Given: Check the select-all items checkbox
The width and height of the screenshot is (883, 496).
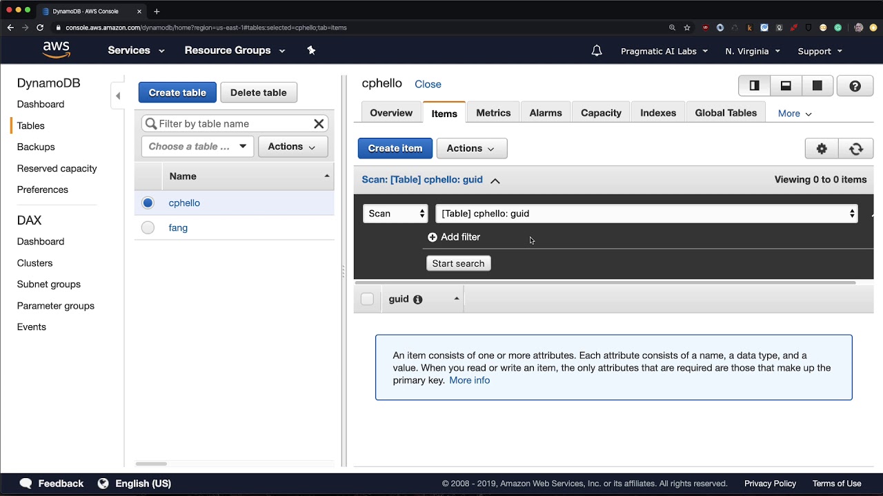Looking at the screenshot, I should pos(367,299).
